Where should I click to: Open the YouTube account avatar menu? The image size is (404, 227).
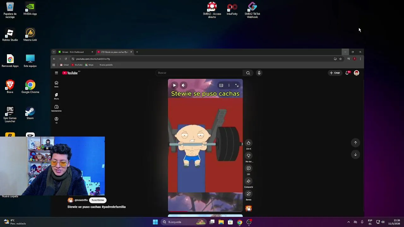[356, 73]
